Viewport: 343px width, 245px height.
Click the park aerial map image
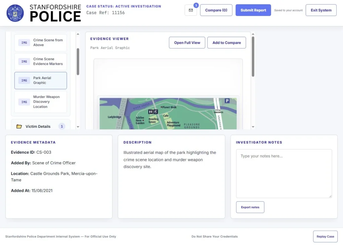pos(168,114)
